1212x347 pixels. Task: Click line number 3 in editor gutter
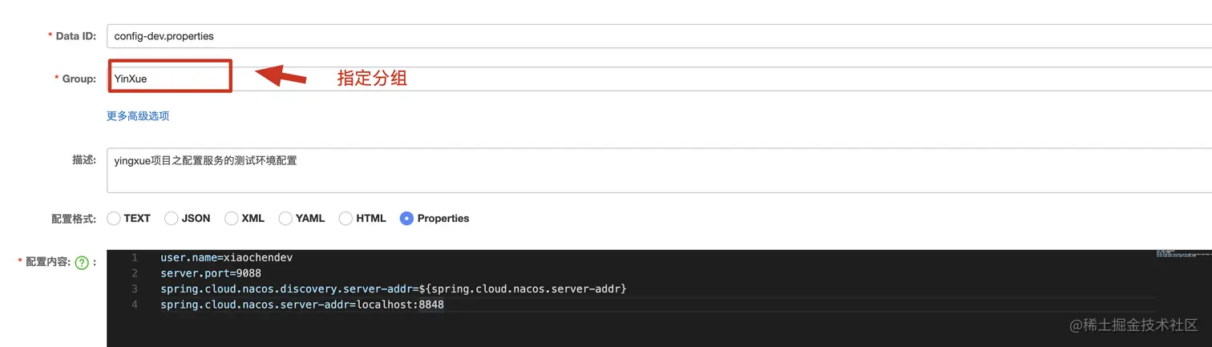[x=135, y=288]
